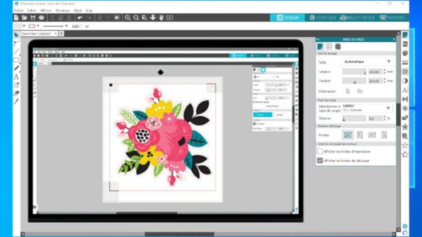The image size is (422, 237).
Task: Pick the Eraser tool
Action: [16, 93]
